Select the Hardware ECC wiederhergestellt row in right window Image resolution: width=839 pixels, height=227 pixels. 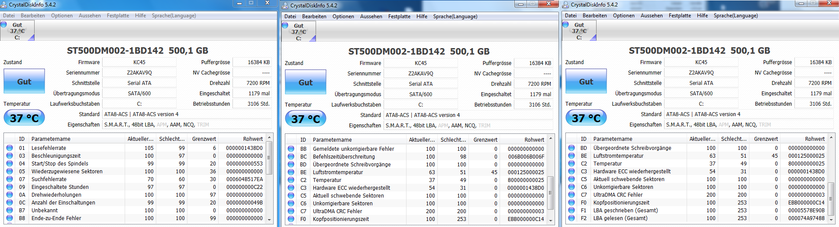point(697,171)
